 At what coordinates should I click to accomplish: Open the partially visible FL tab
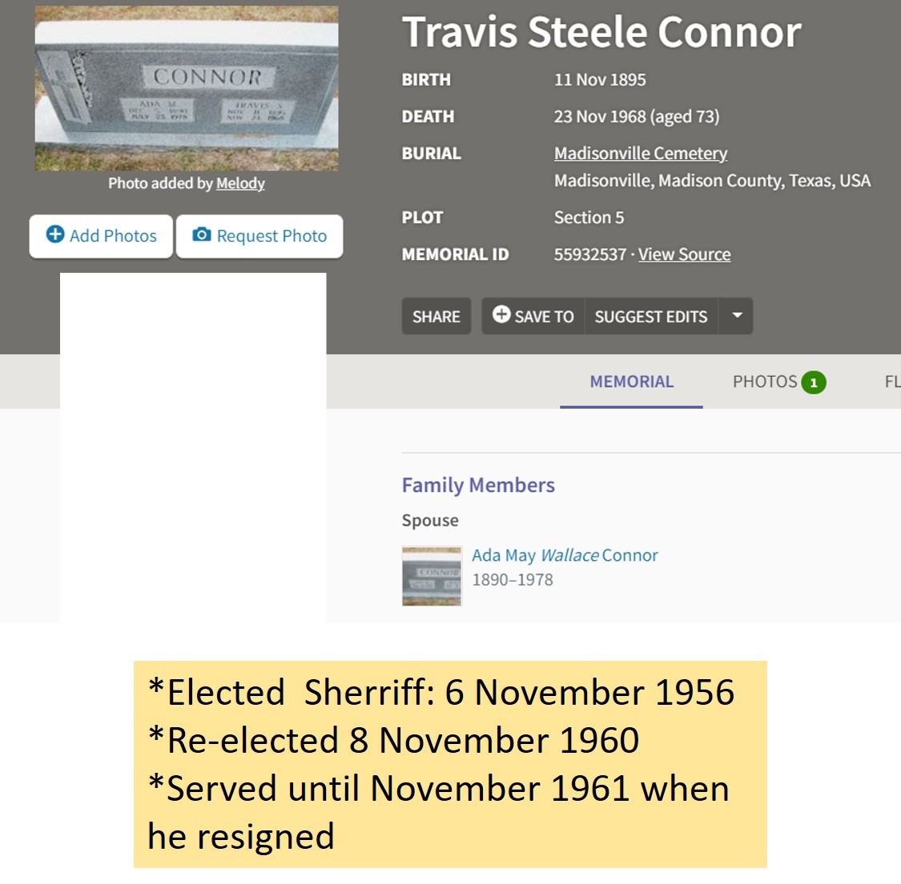892,382
